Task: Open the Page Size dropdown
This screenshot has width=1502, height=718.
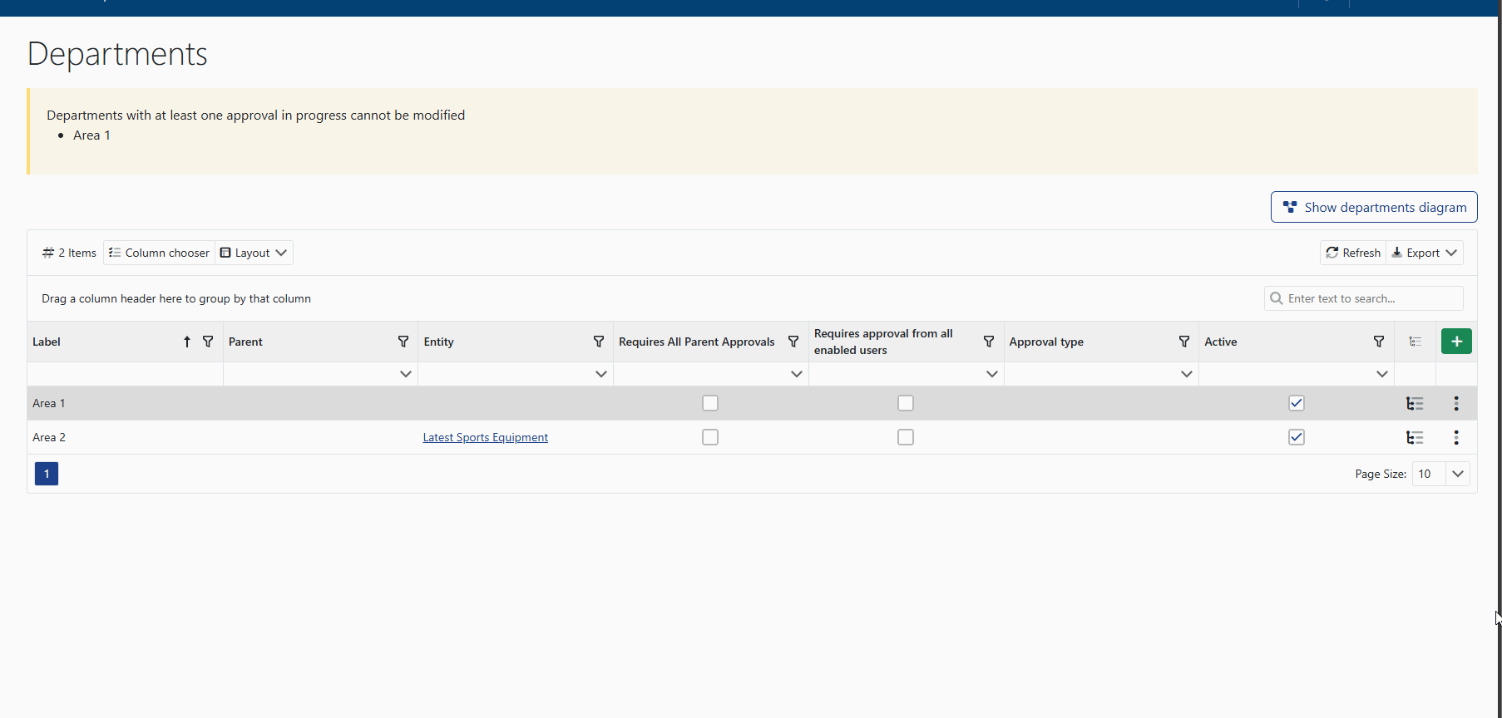Action: pos(1457,474)
